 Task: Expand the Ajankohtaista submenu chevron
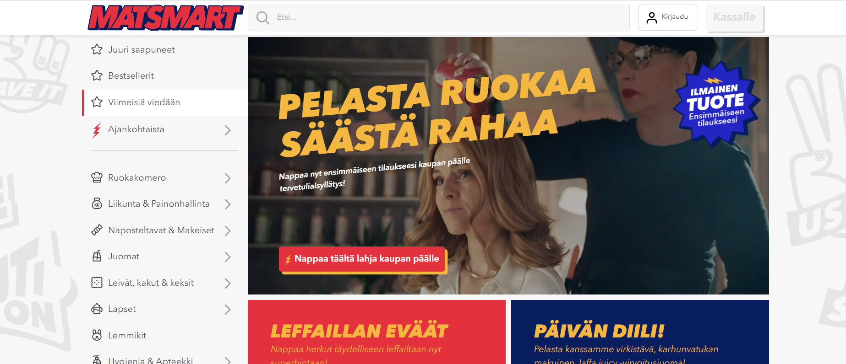(x=228, y=130)
